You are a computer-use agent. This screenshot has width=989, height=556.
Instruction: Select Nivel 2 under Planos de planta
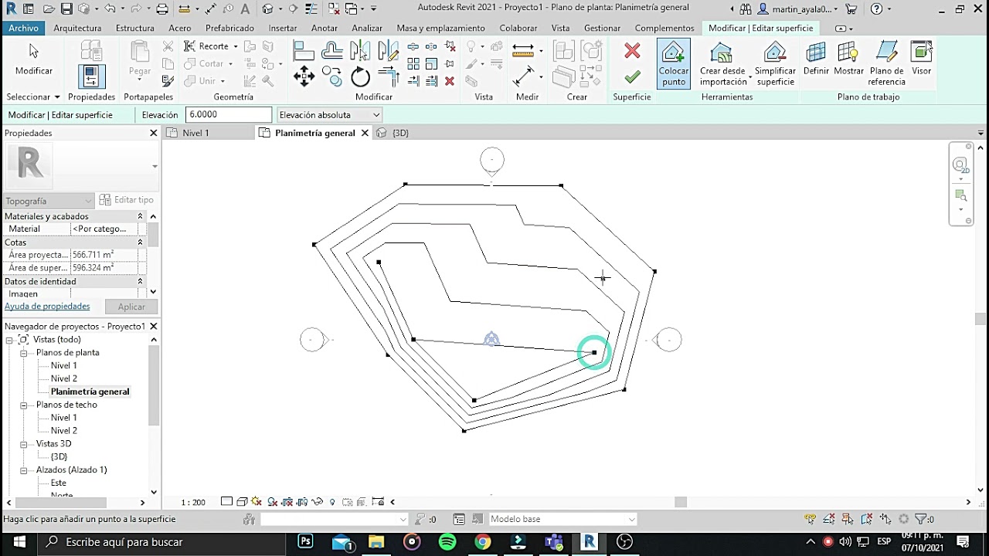63,378
